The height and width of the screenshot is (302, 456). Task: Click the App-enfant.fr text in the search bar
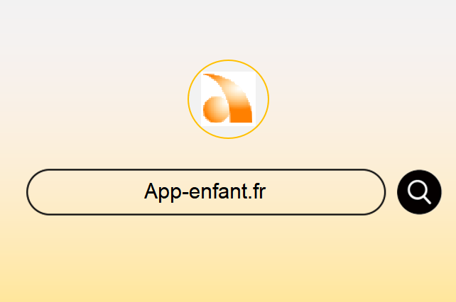[205, 191]
